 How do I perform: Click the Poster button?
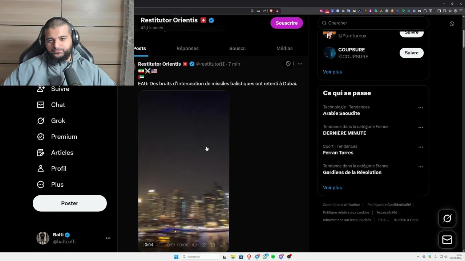[70, 203]
